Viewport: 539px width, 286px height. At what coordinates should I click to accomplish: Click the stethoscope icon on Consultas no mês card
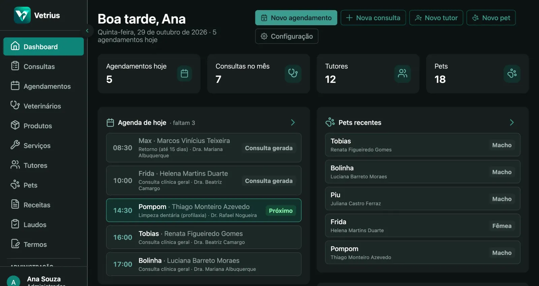tap(293, 73)
